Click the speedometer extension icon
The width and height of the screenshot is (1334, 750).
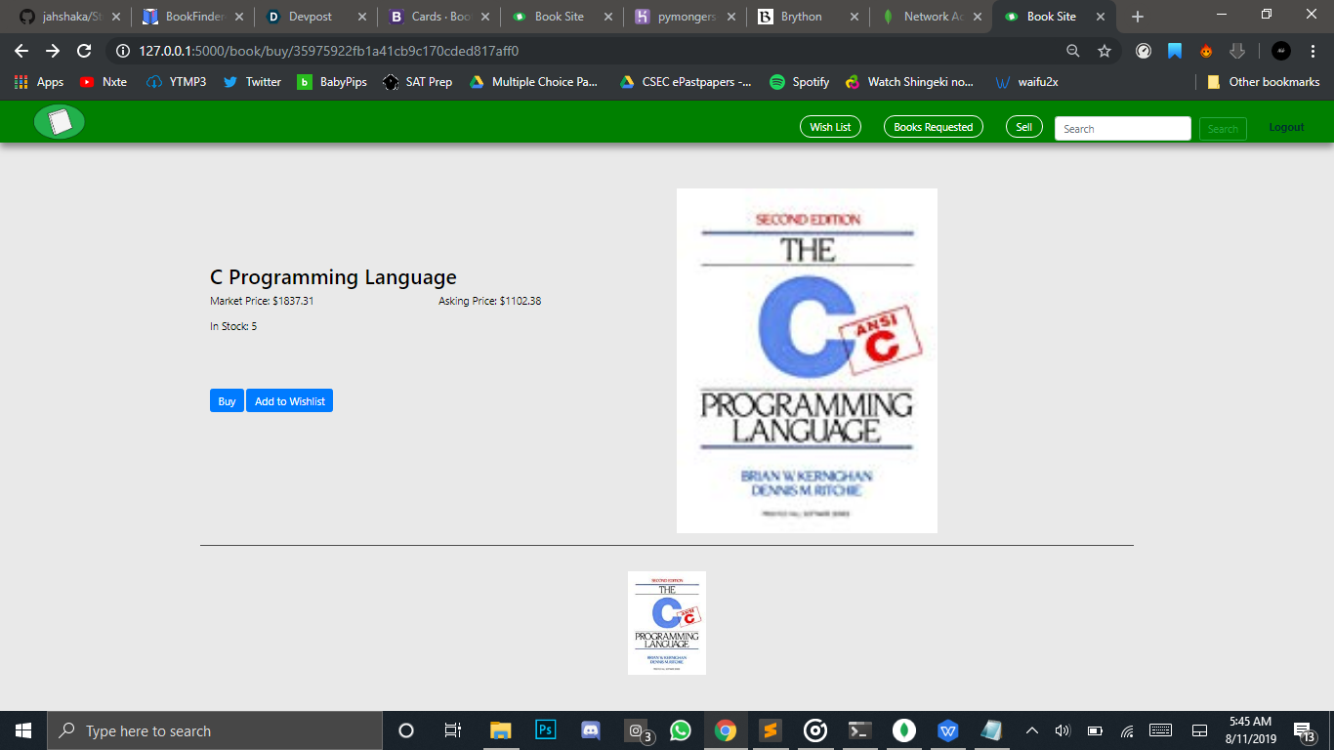point(1144,51)
